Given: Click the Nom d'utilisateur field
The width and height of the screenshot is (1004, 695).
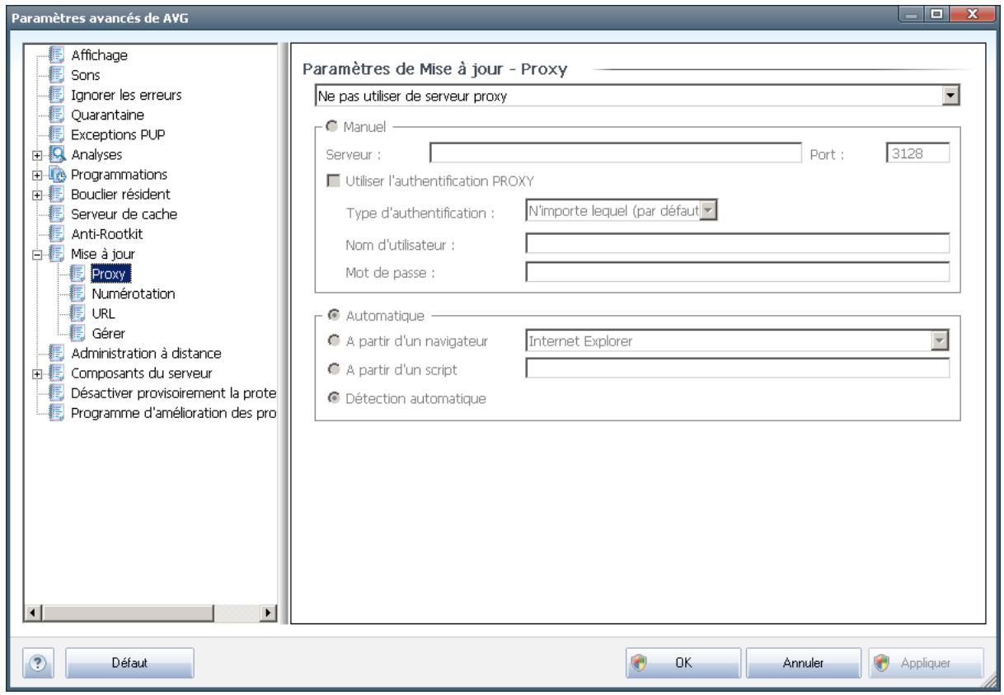Looking at the screenshot, I should [x=738, y=242].
